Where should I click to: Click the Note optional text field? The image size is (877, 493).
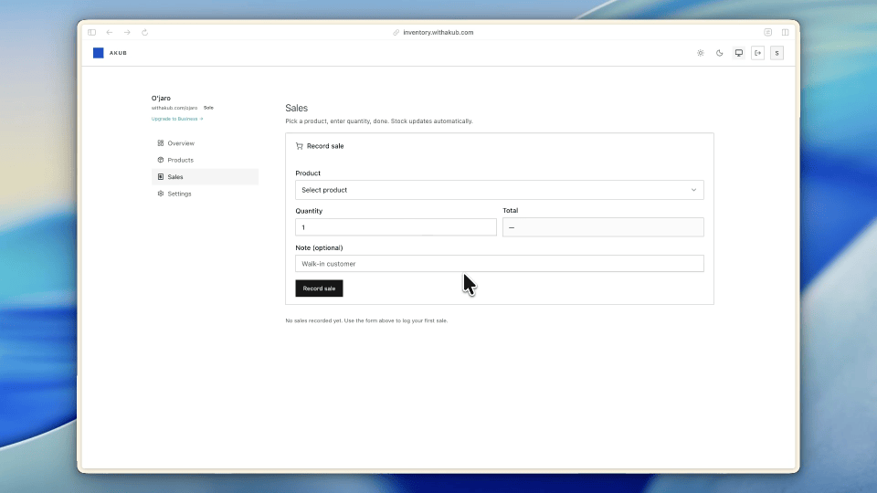500,264
